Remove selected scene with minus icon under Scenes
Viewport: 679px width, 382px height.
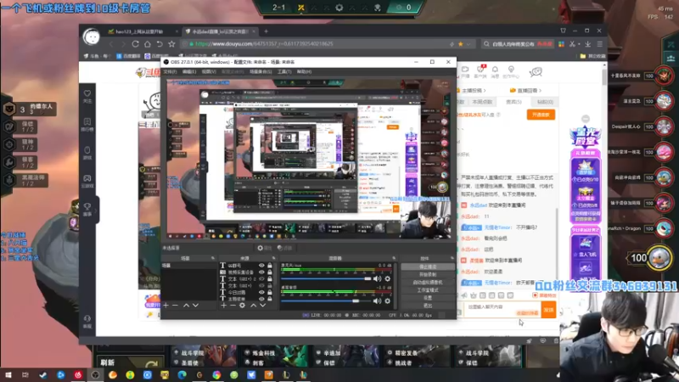pyautogui.click(x=176, y=306)
